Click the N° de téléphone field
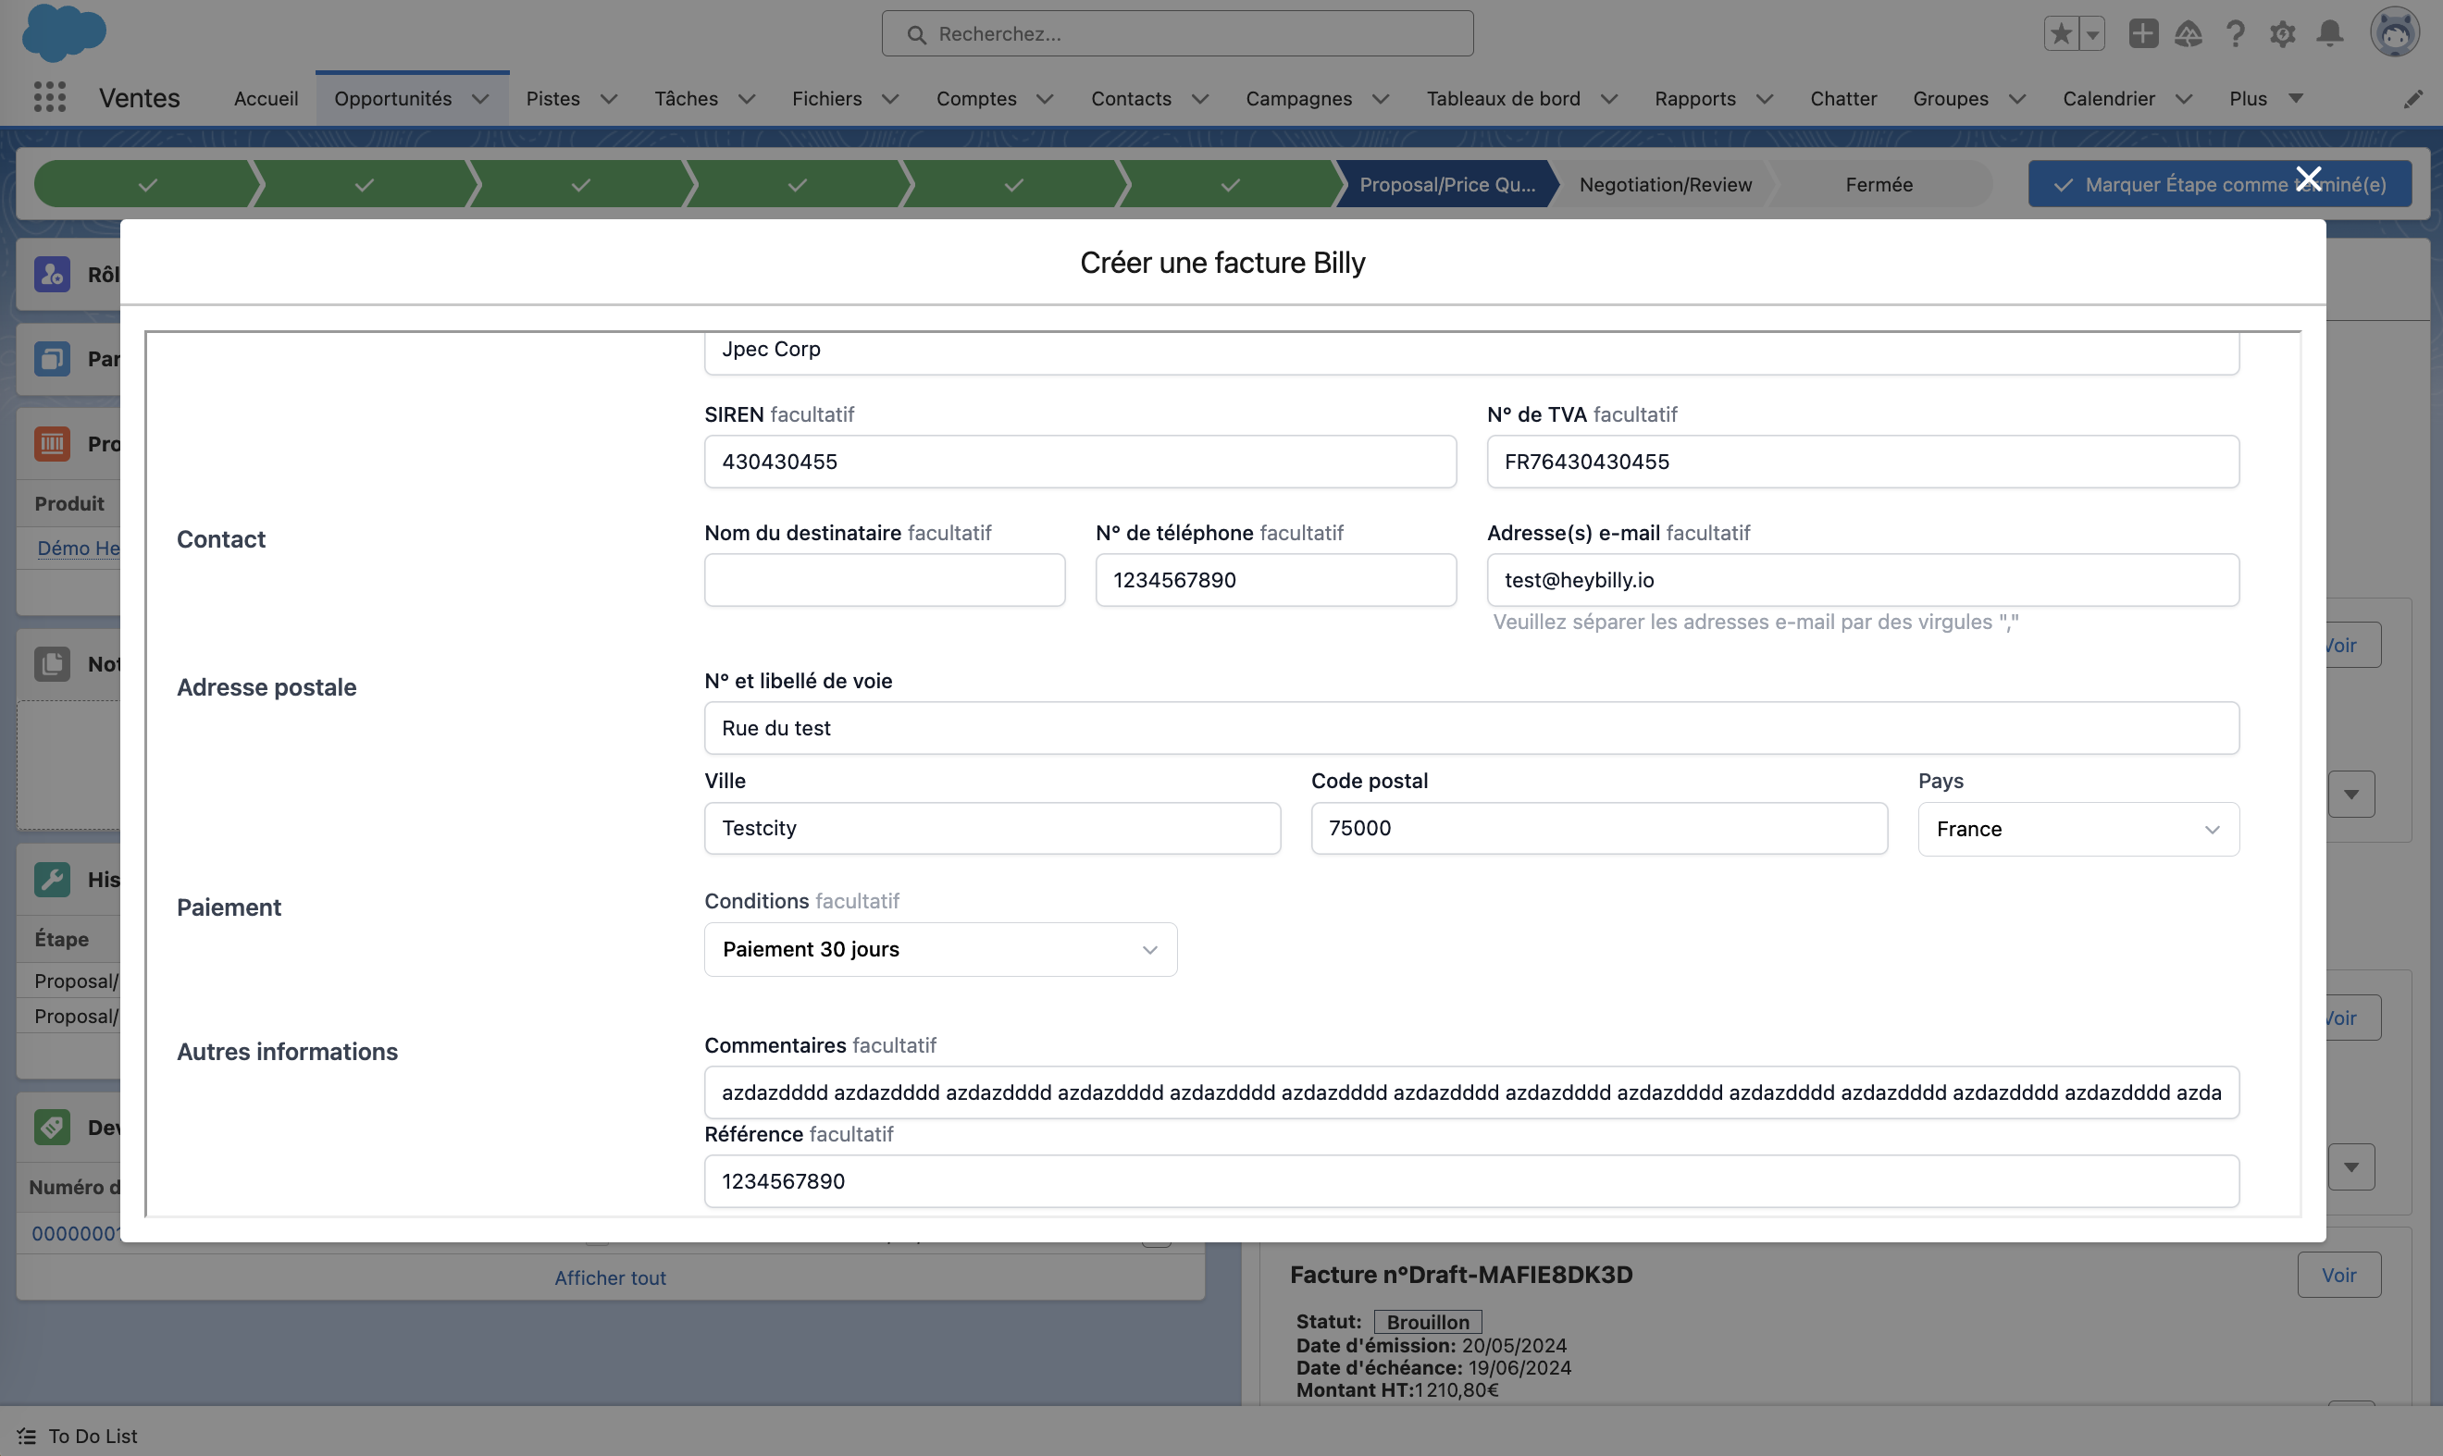 (1276, 580)
